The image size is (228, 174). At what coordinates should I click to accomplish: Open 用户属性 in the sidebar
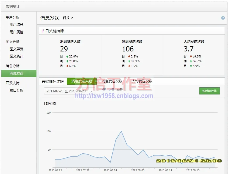(17, 32)
